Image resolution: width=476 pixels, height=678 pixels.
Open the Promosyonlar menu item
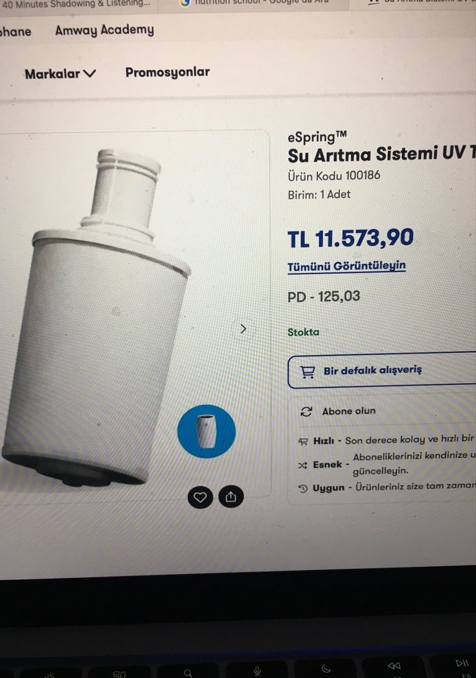tap(167, 72)
